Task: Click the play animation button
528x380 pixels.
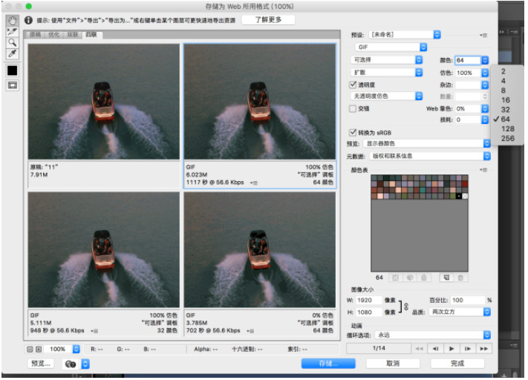Action: [451, 348]
